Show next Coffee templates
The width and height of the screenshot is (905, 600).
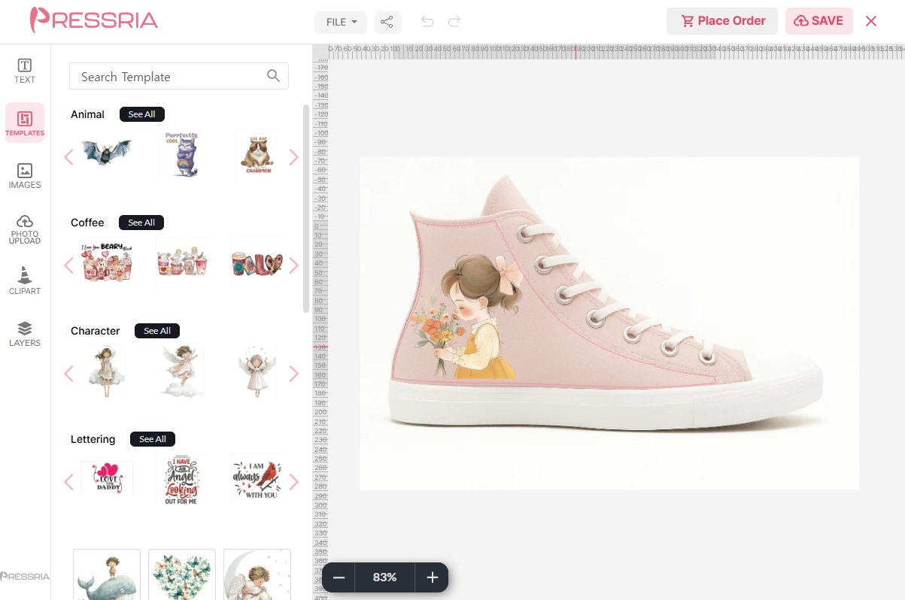(293, 265)
